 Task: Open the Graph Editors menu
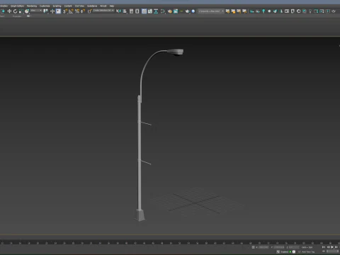tap(17, 6)
